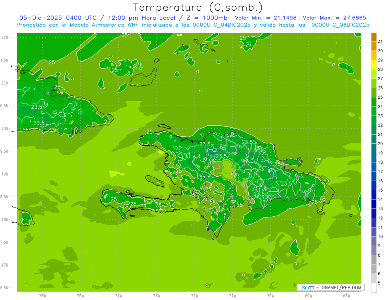
Task: Click the "72W" longitude label
Action: point(194,295)
